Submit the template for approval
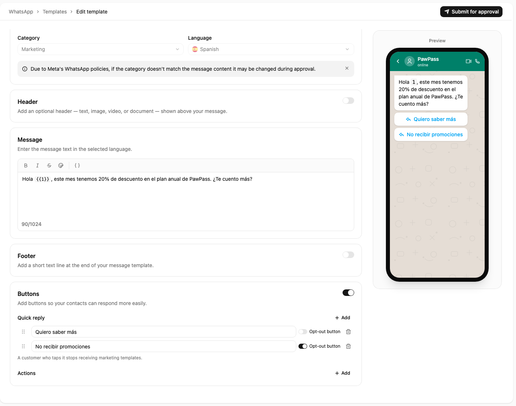Viewport: 516px width, 406px height. point(471,12)
